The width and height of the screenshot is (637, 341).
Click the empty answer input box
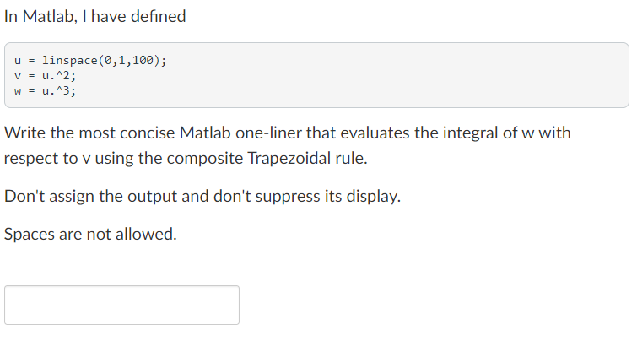click(x=121, y=306)
